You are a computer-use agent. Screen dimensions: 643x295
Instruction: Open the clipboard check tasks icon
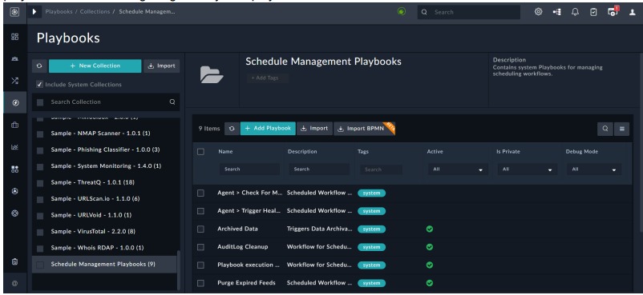[x=593, y=12]
